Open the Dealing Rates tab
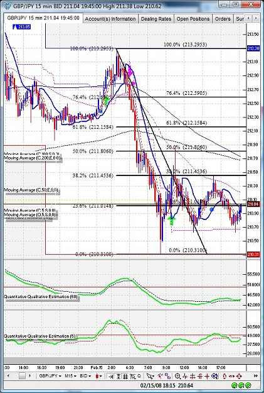 coord(156,19)
